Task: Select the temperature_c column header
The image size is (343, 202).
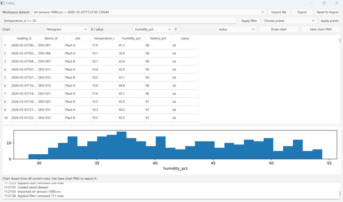Action: click(x=104, y=38)
